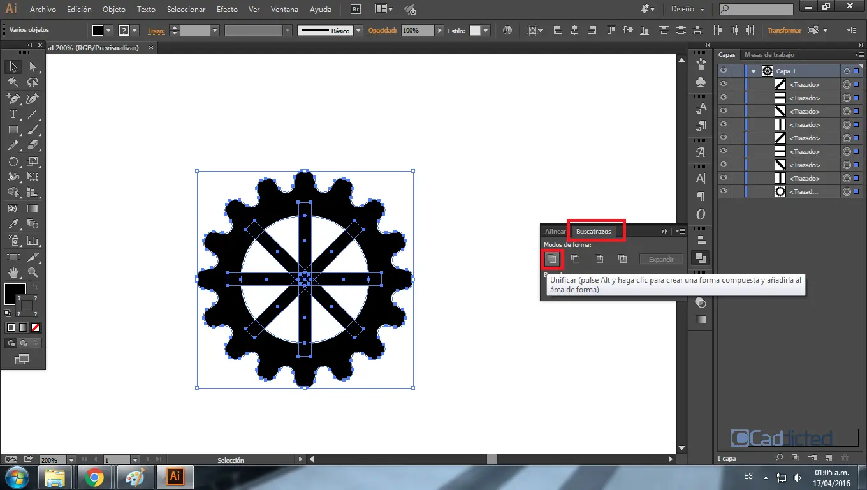Open the Transformar panel link
867x490 pixels.
click(784, 30)
